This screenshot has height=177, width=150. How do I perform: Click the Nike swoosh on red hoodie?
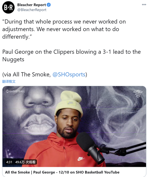[81, 159]
